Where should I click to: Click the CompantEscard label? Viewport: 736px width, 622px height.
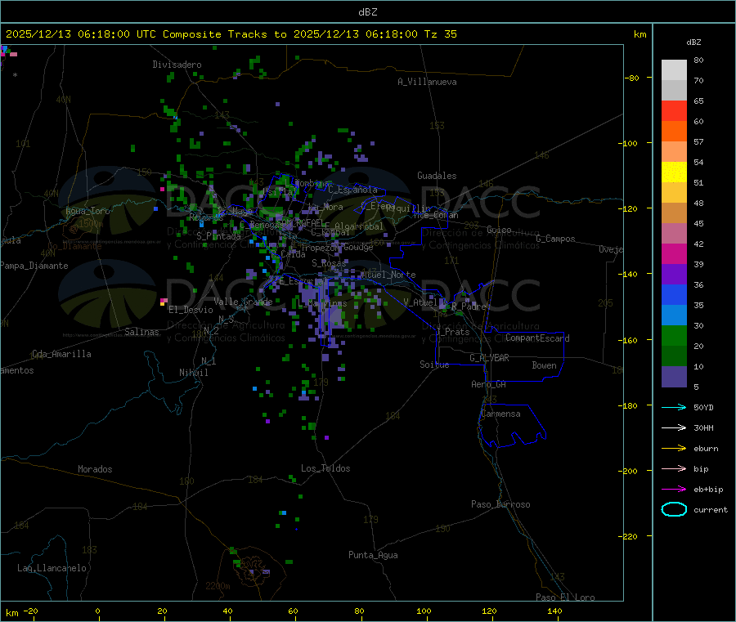(x=537, y=338)
